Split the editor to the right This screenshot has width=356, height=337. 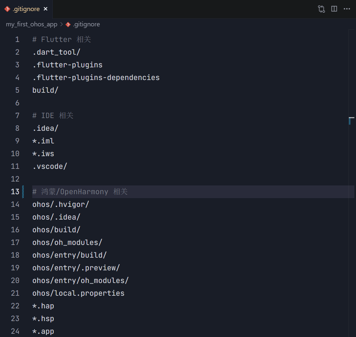334,9
